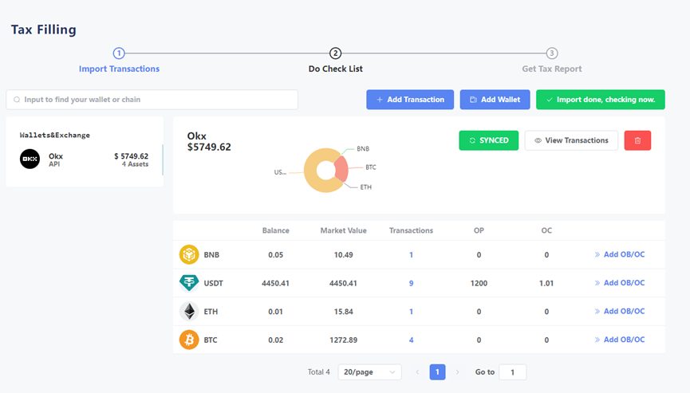Click View Transactions button
The width and height of the screenshot is (690, 393).
[571, 140]
